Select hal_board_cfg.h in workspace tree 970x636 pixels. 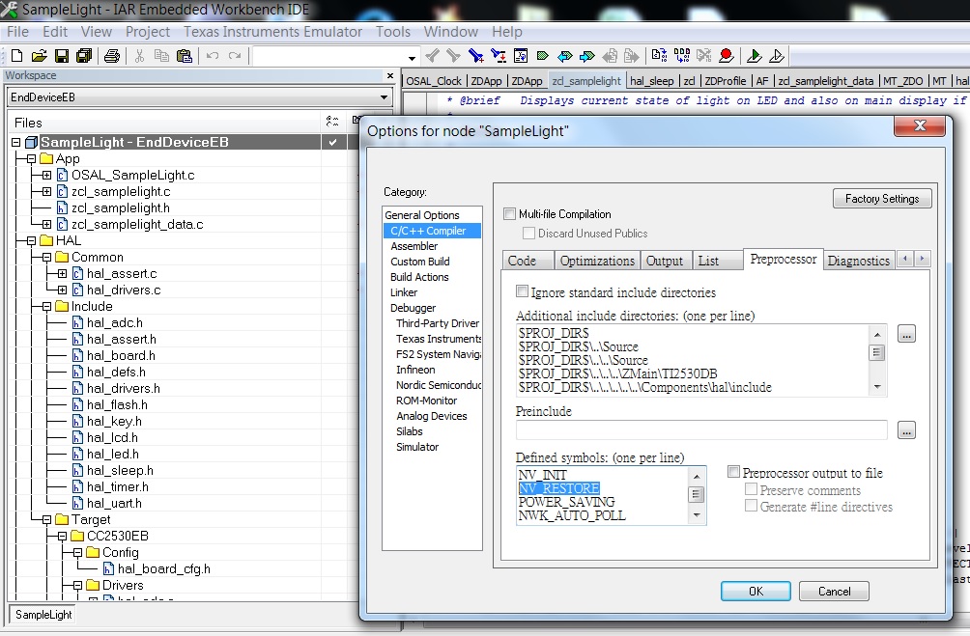[164, 568]
